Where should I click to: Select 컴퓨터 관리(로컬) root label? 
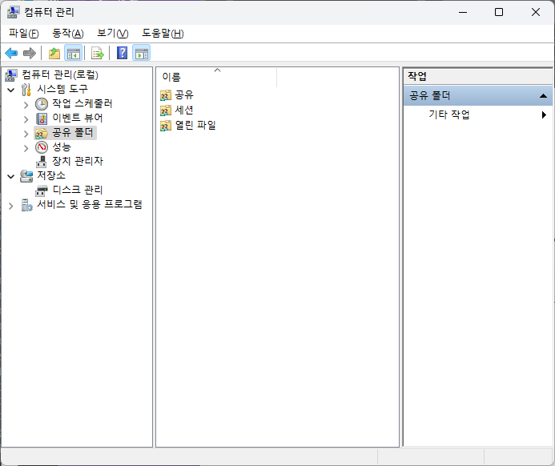pos(60,74)
